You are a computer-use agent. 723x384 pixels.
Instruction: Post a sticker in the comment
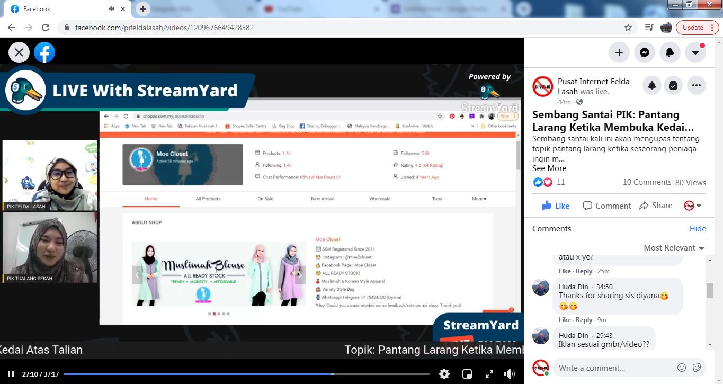[697, 368]
